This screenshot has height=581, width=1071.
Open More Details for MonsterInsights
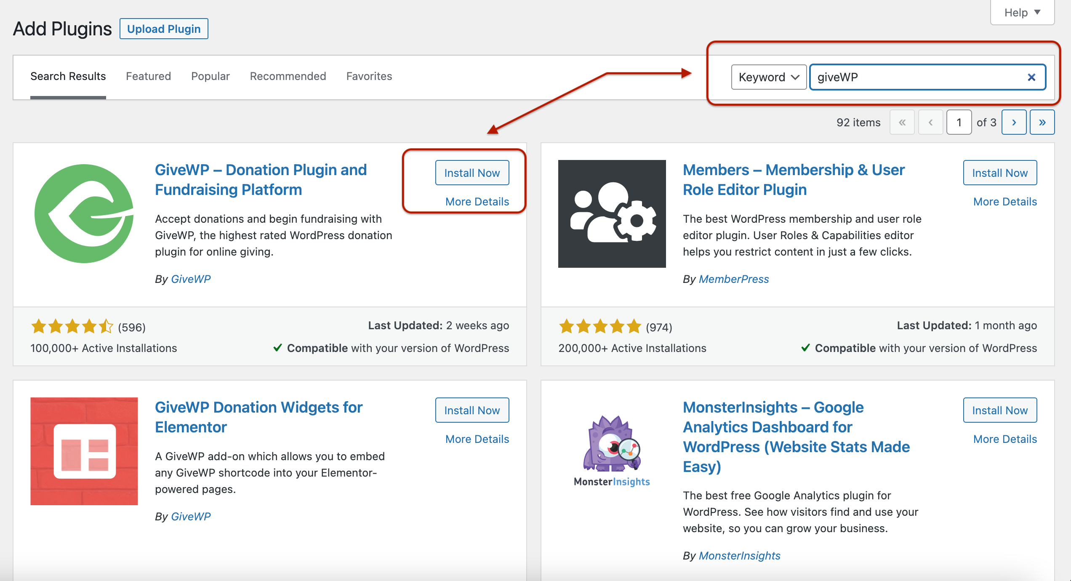[1005, 439]
